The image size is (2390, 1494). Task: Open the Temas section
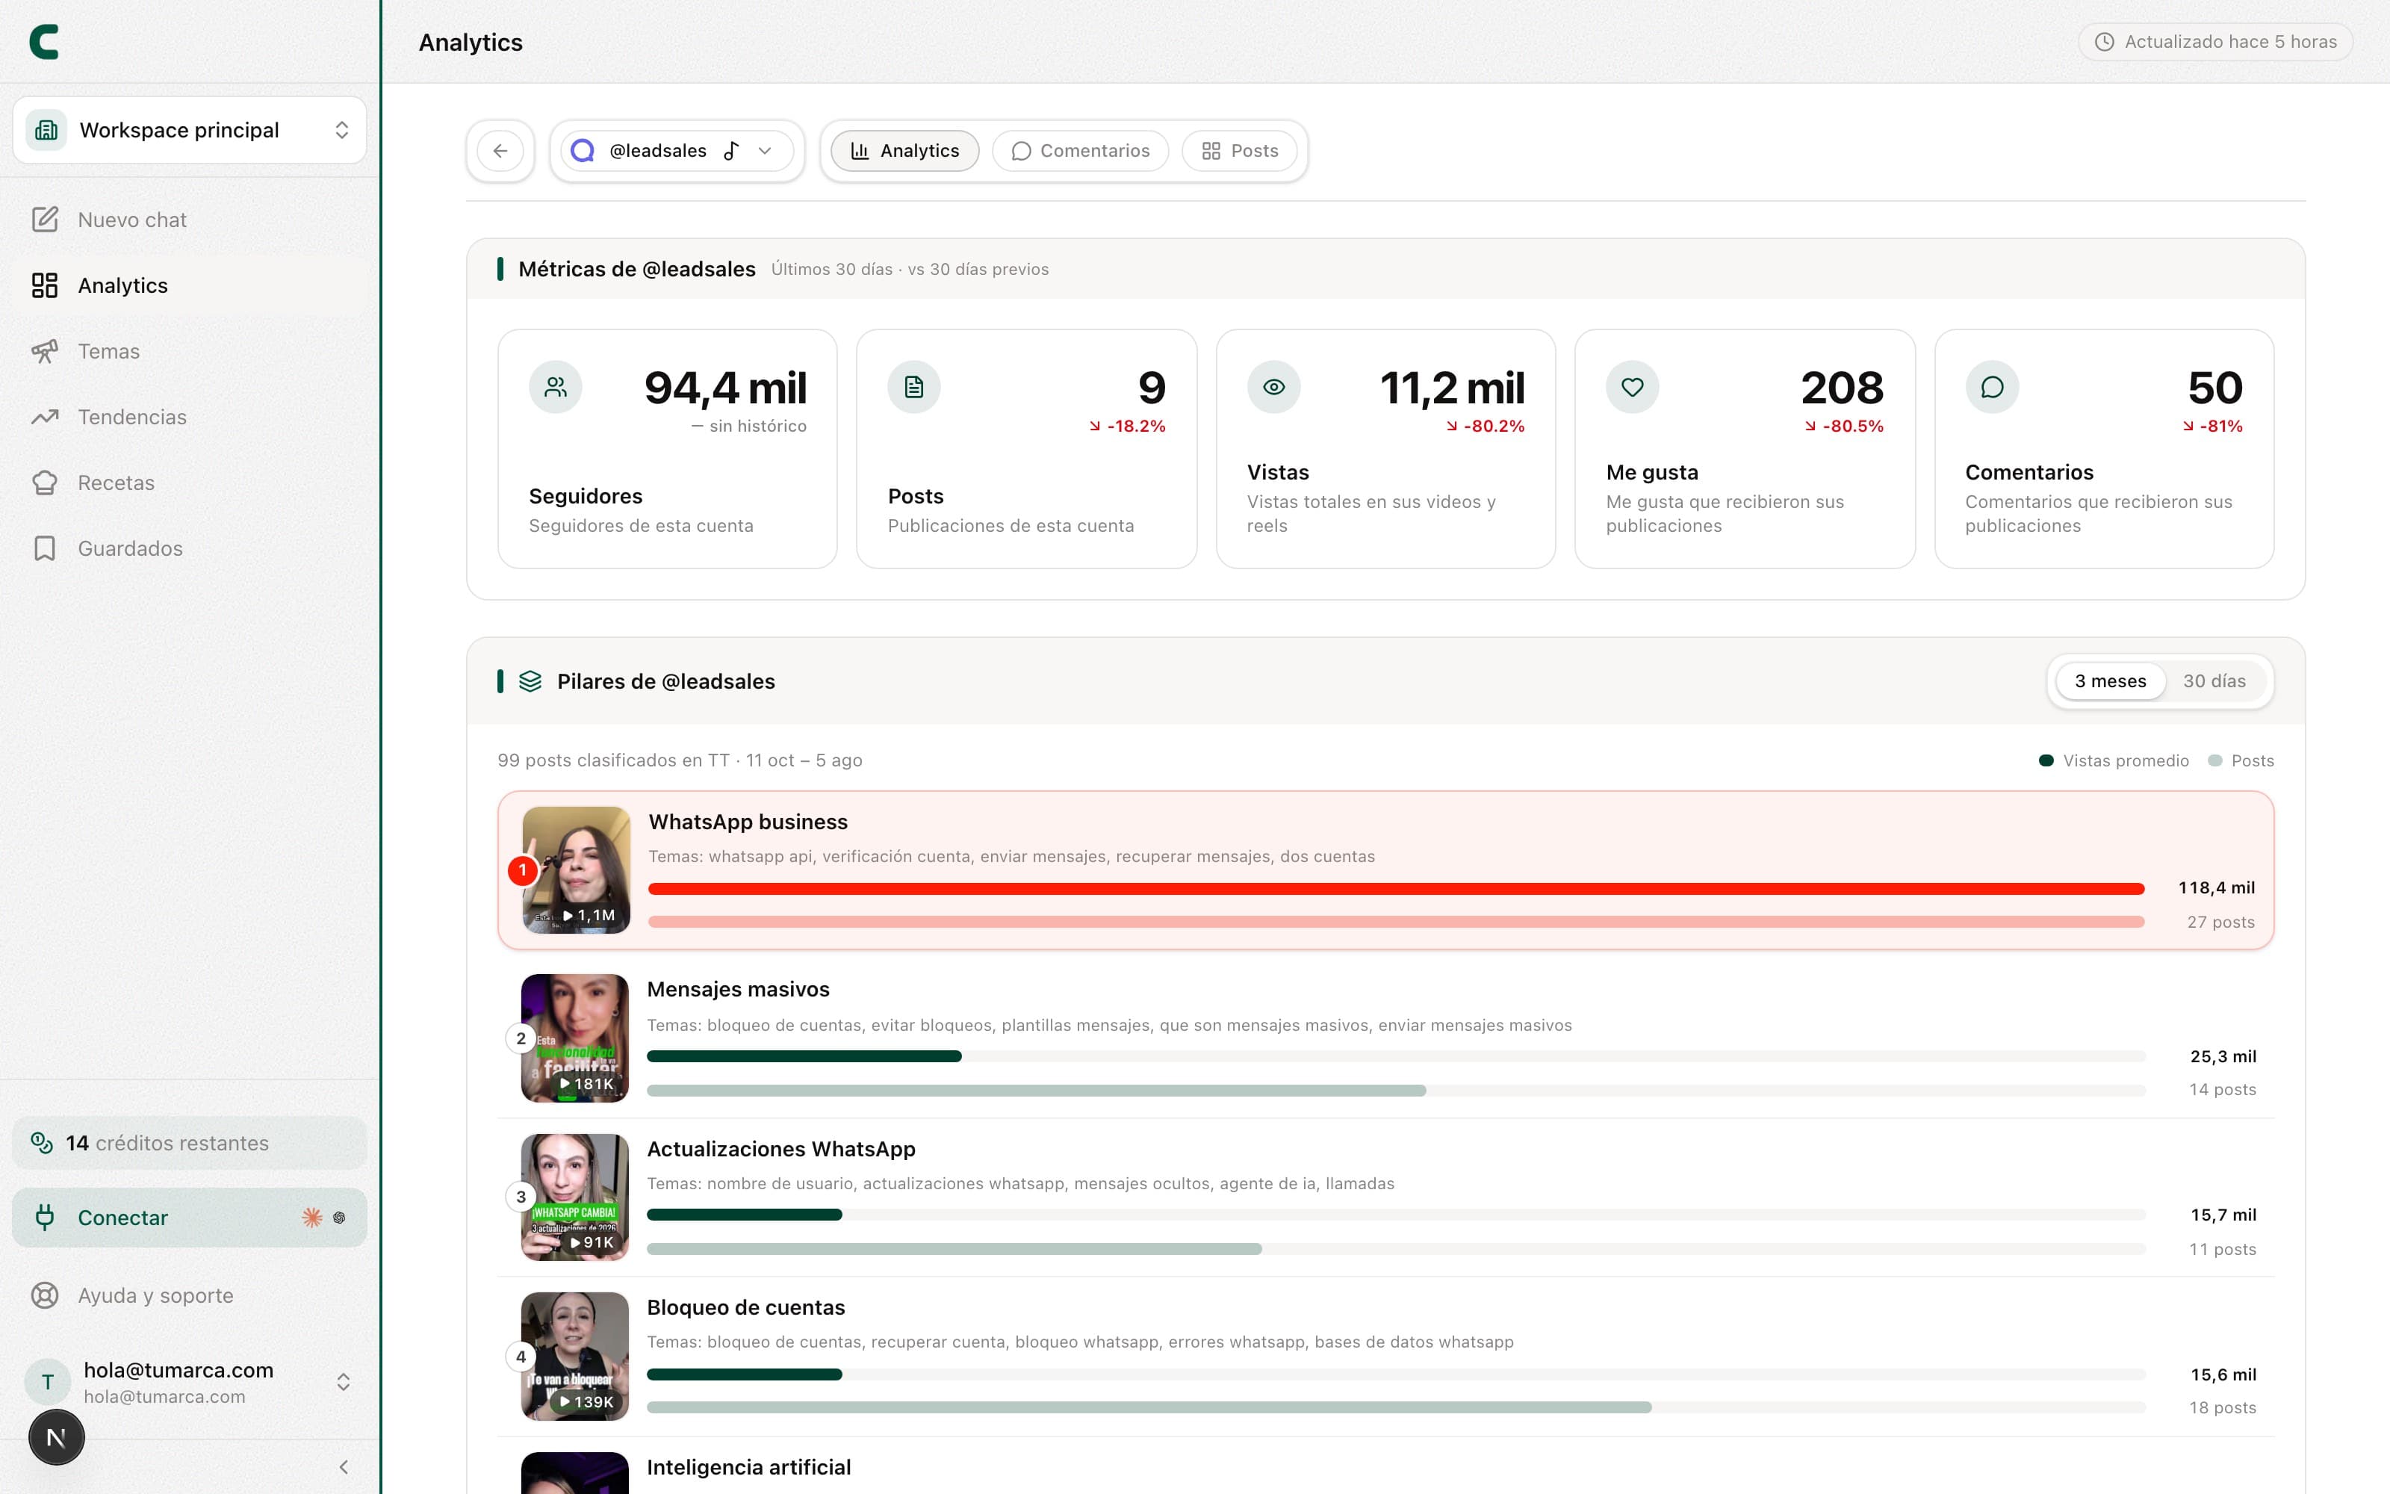[190, 351]
